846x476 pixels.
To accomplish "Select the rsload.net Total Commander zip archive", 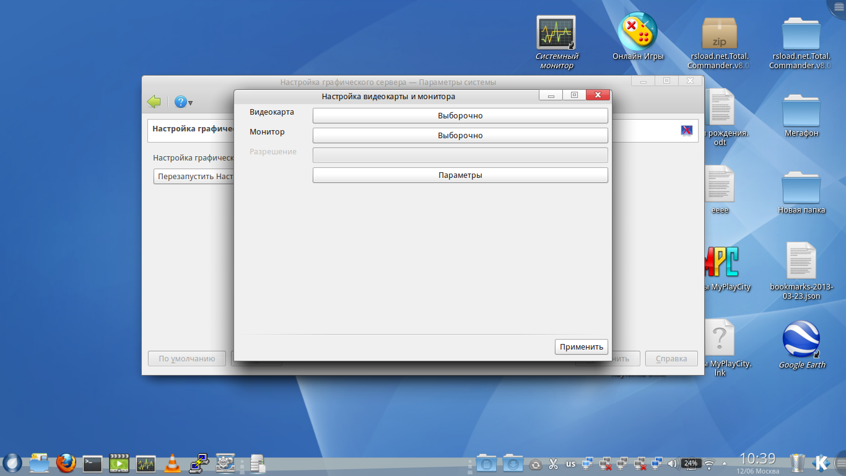I will pos(719,43).
